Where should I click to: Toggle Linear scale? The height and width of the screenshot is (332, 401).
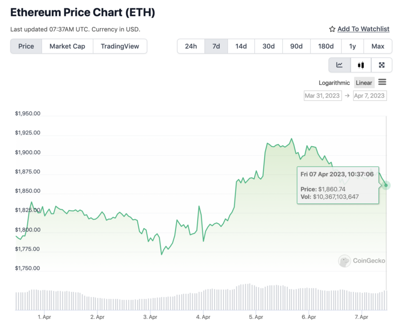pos(364,83)
